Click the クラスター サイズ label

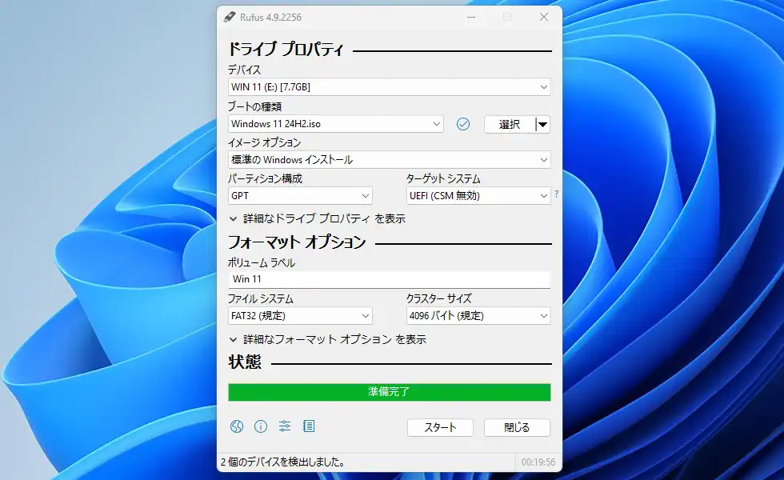click(x=439, y=298)
